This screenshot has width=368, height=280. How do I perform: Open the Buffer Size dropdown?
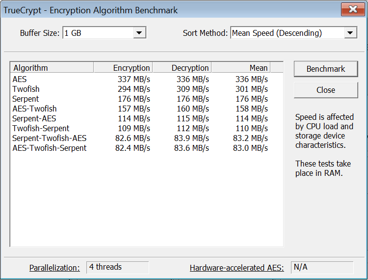coord(140,33)
